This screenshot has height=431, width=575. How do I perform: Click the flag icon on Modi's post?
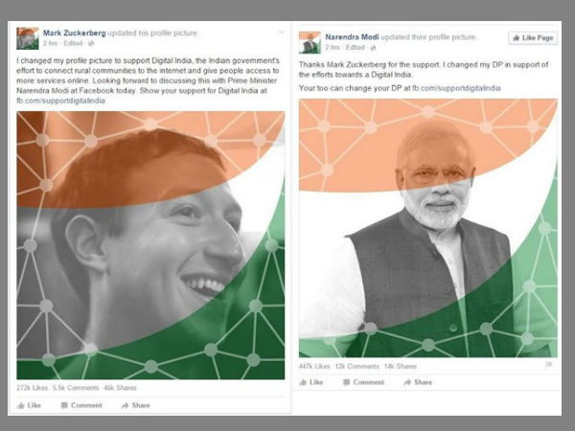[548, 365]
